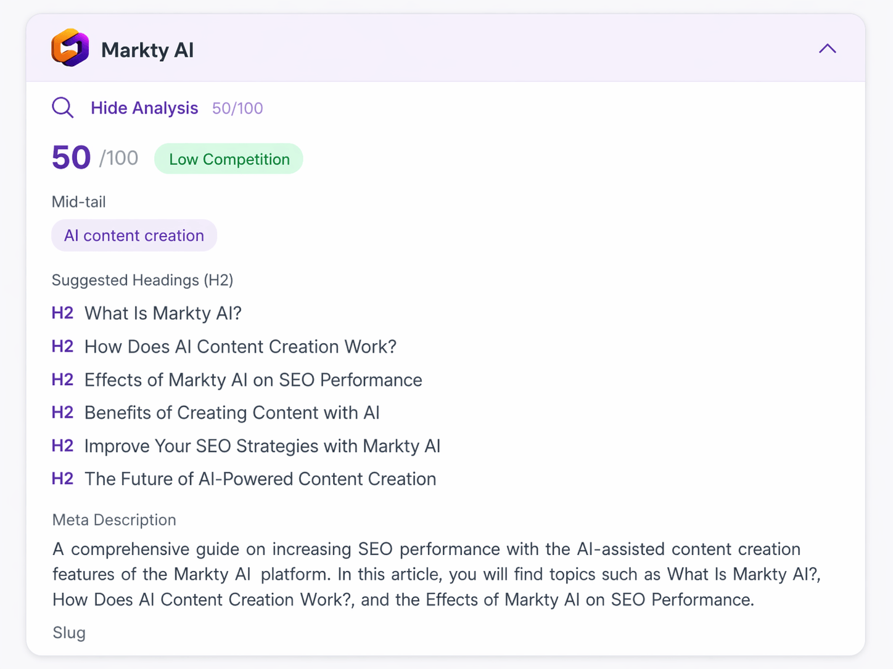Click the Meta Description label

pyautogui.click(x=114, y=520)
